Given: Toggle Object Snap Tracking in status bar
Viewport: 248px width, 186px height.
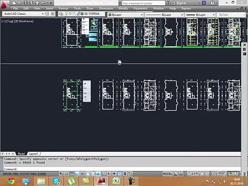Looking at the screenshot, I should click(x=98, y=174).
